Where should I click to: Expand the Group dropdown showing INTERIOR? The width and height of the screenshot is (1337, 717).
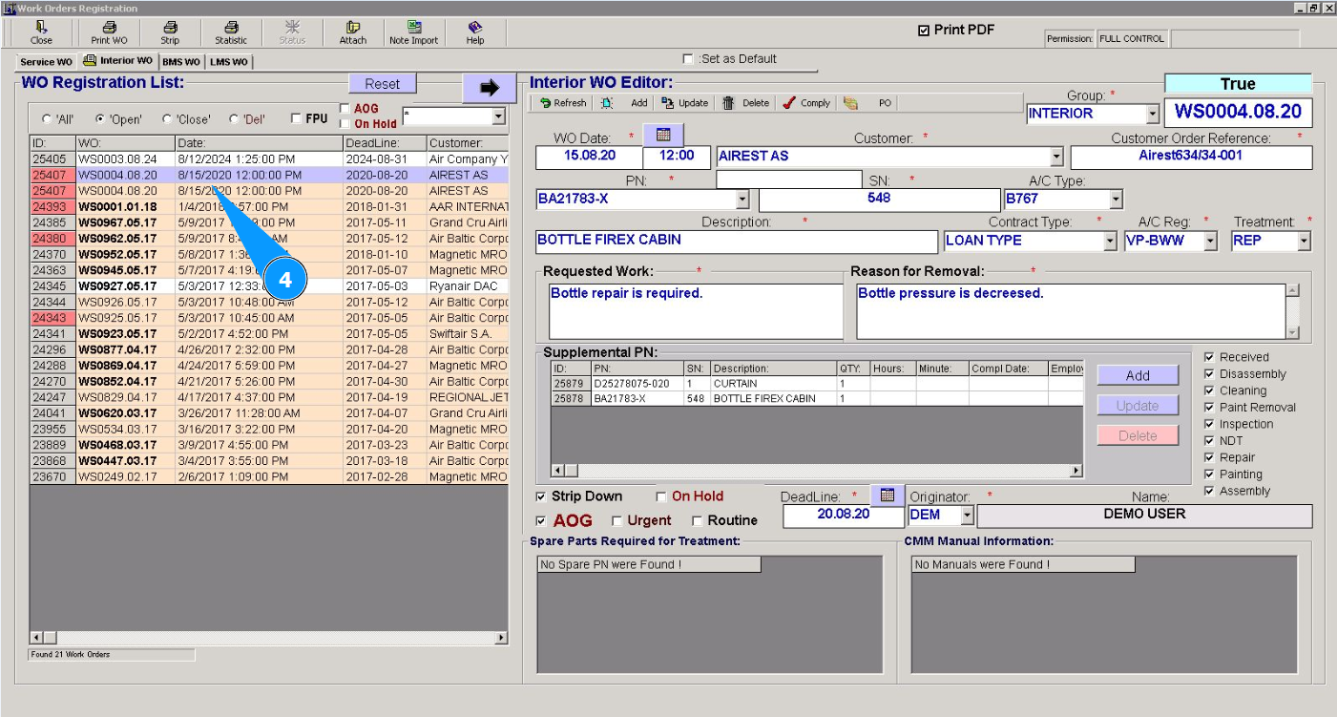[x=1152, y=114]
